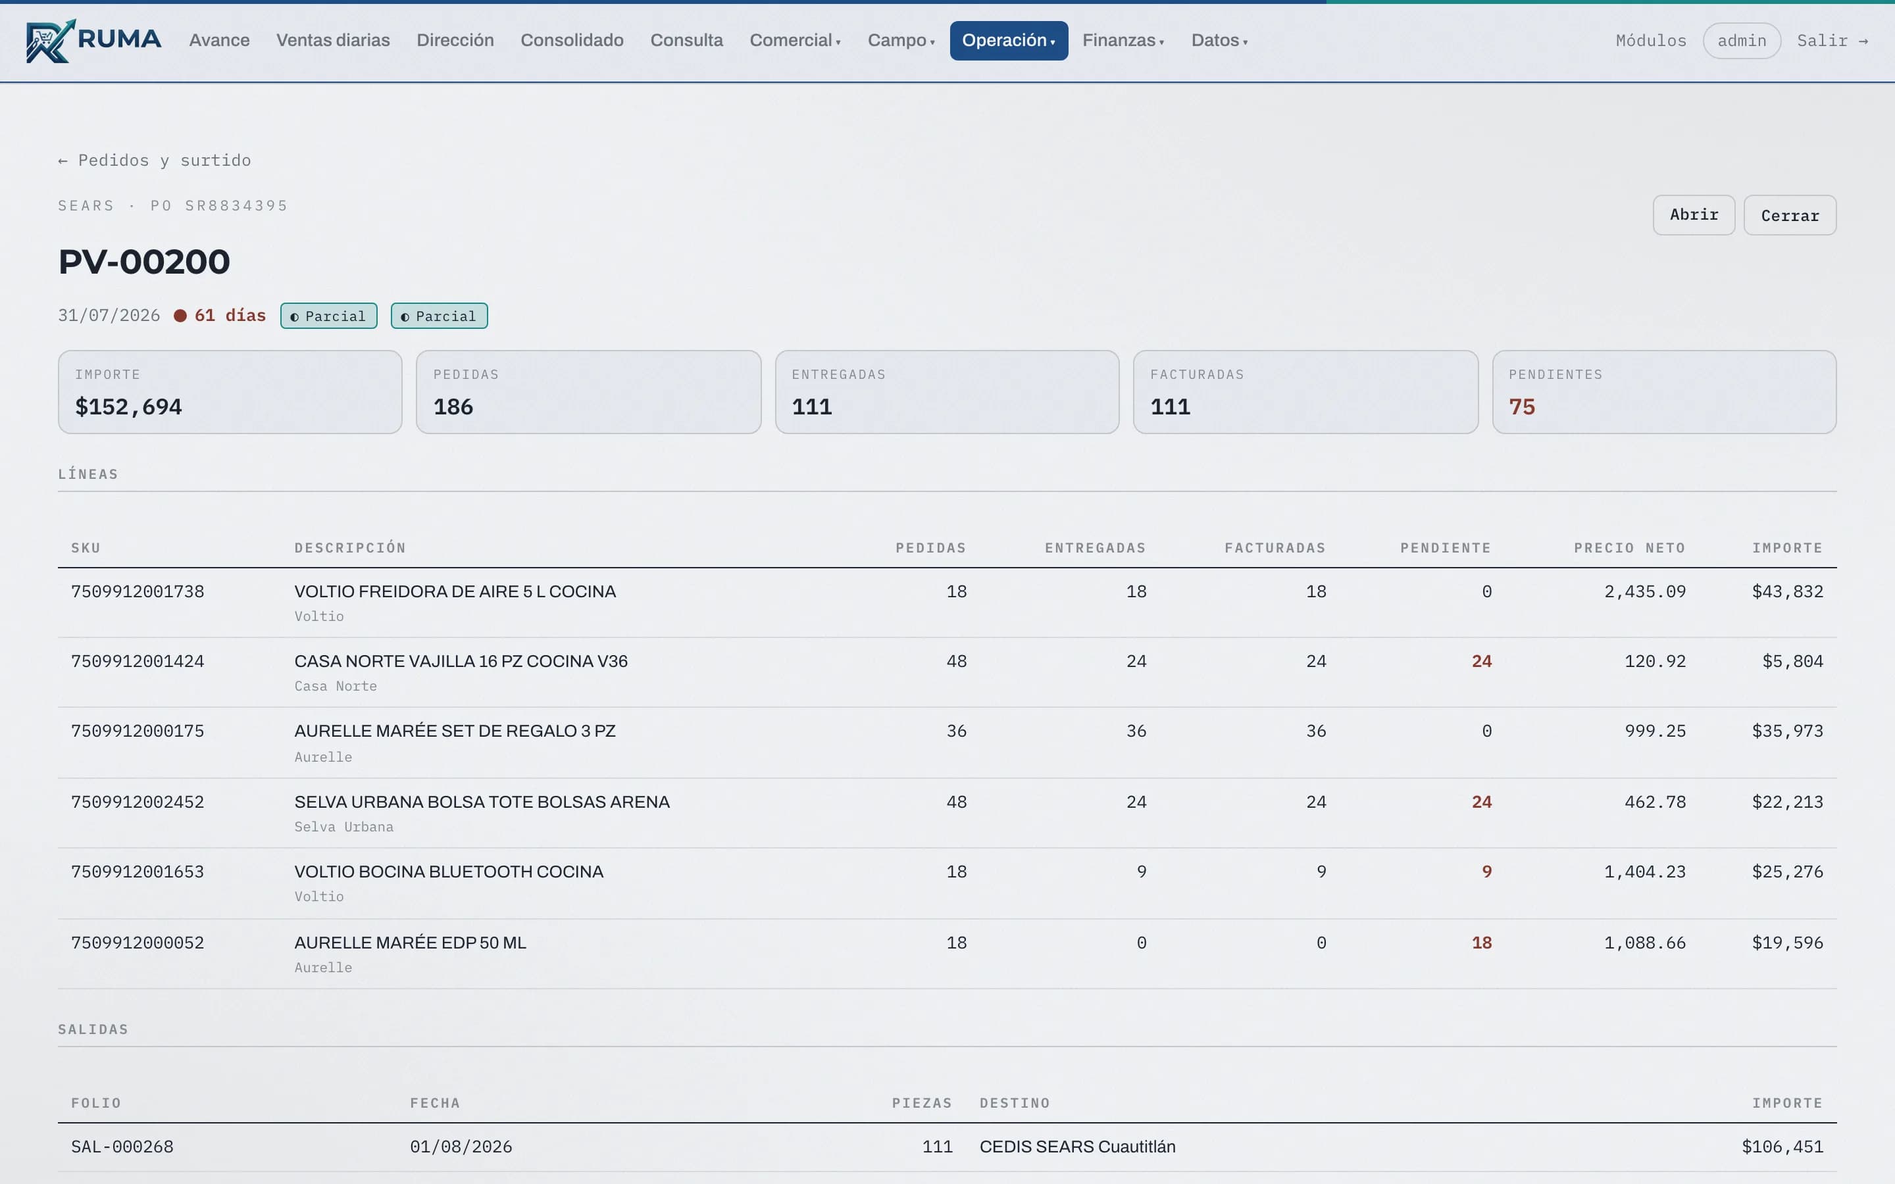Viewport: 1895px width, 1184px height.
Task: Click the admin user pill
Action: (1742, 41)
